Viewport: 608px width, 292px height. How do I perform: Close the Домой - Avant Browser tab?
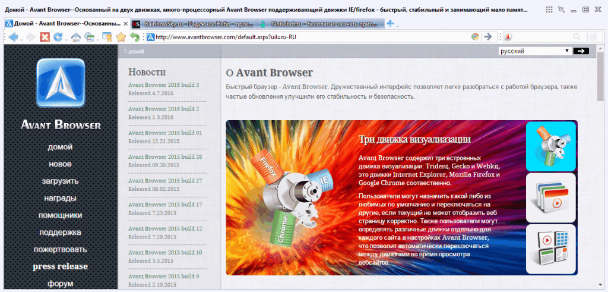click(125, 24)
